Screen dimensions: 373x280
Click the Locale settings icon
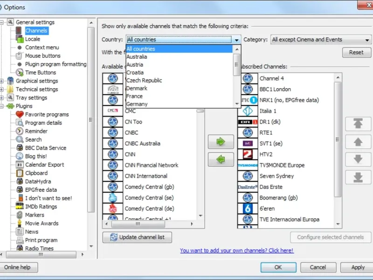[x=20, y=39]
